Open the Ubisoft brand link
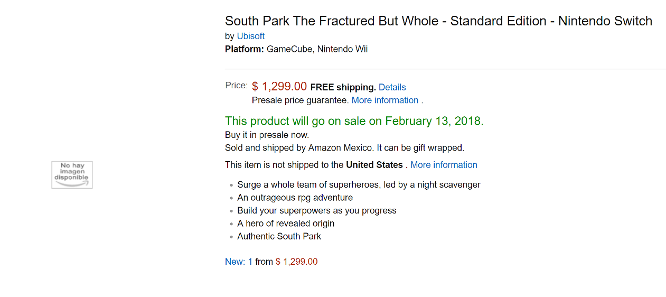666x297 pixels. [x=250, y=36]
